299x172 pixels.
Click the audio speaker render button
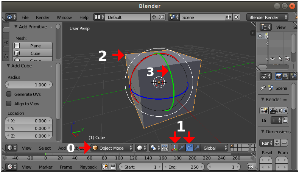click(x=283, y=111)
